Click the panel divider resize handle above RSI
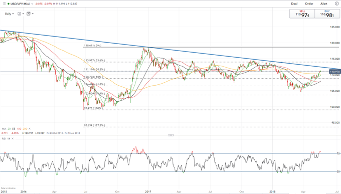The width and height of the screenshot is (341, 194). 171,135
